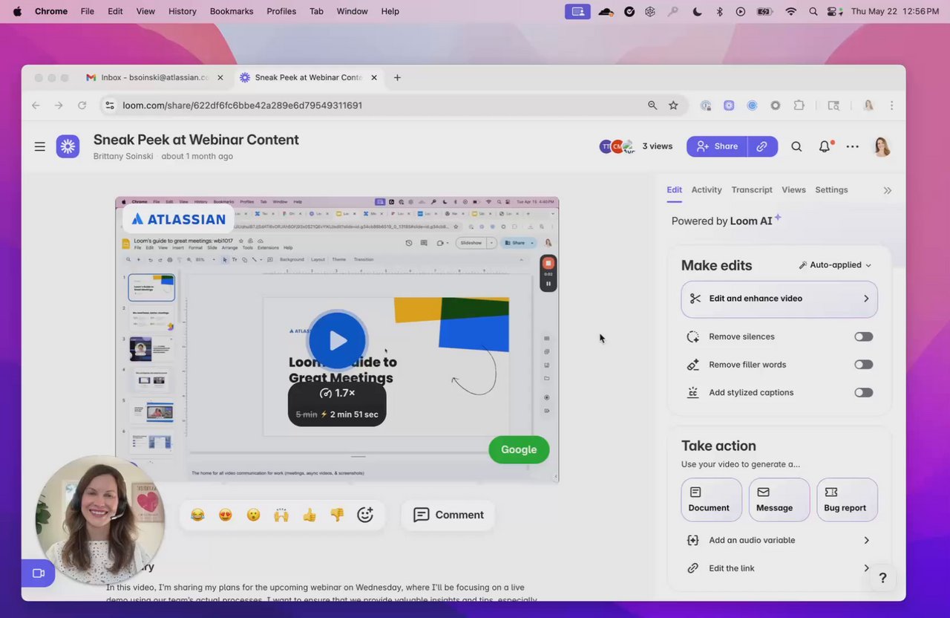Switch to the Views tab

pos(793,190)
